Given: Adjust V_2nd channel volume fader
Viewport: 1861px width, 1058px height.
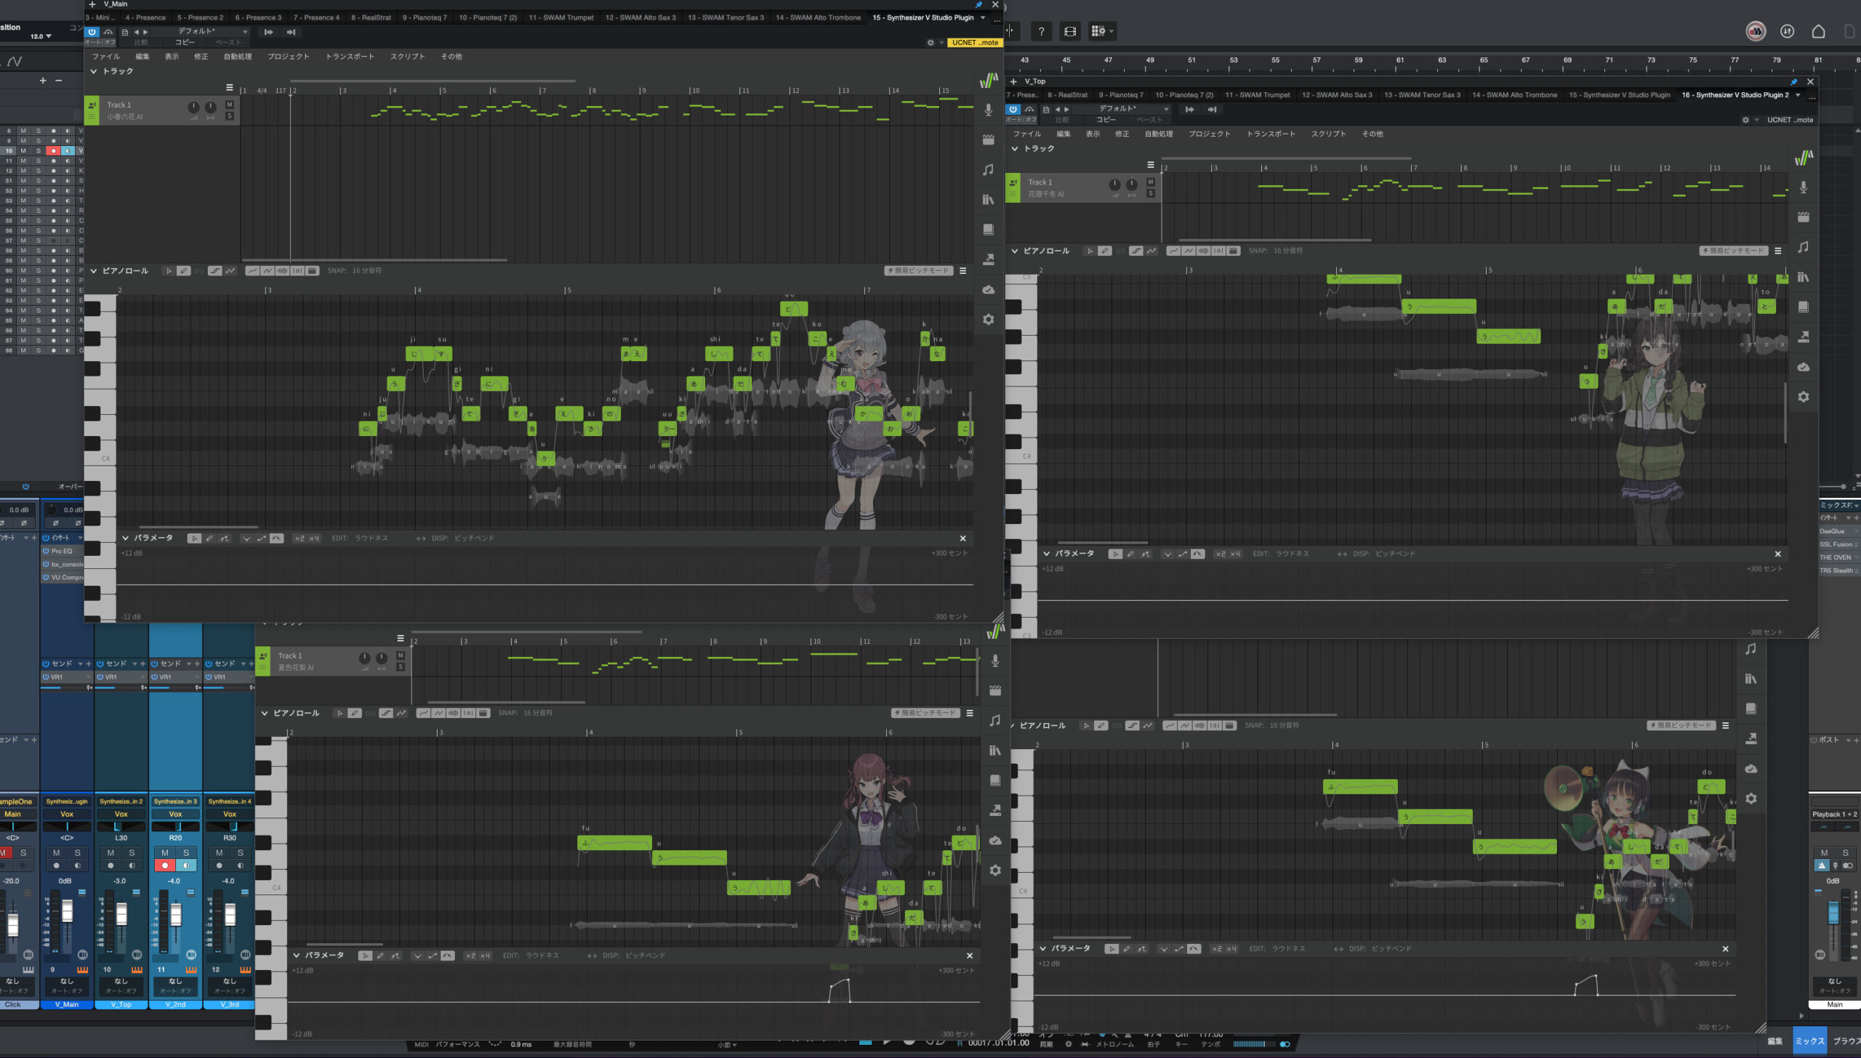Looking at the screenshot, I should 175,914.
